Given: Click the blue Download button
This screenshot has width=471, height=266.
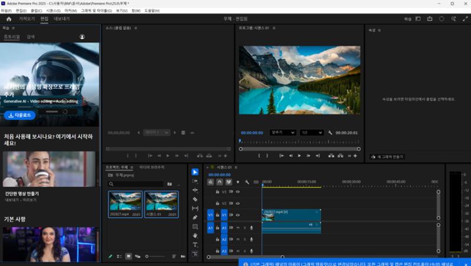Looking at the screenshot, I should point(20,115).
